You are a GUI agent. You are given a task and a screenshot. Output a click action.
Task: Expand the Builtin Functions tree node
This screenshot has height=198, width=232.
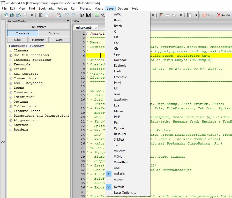[11, 55]
